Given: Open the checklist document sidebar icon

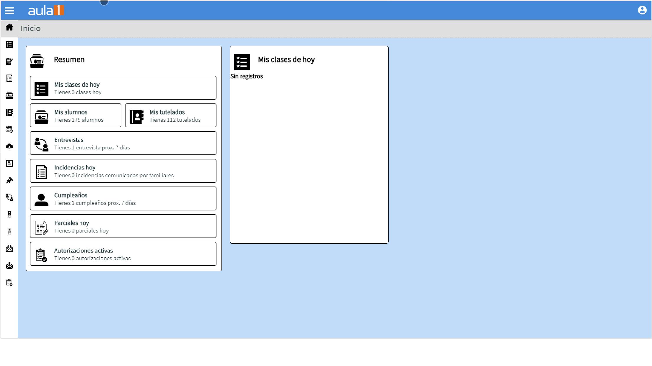Looking at the screenshot, I should [9, 78].
